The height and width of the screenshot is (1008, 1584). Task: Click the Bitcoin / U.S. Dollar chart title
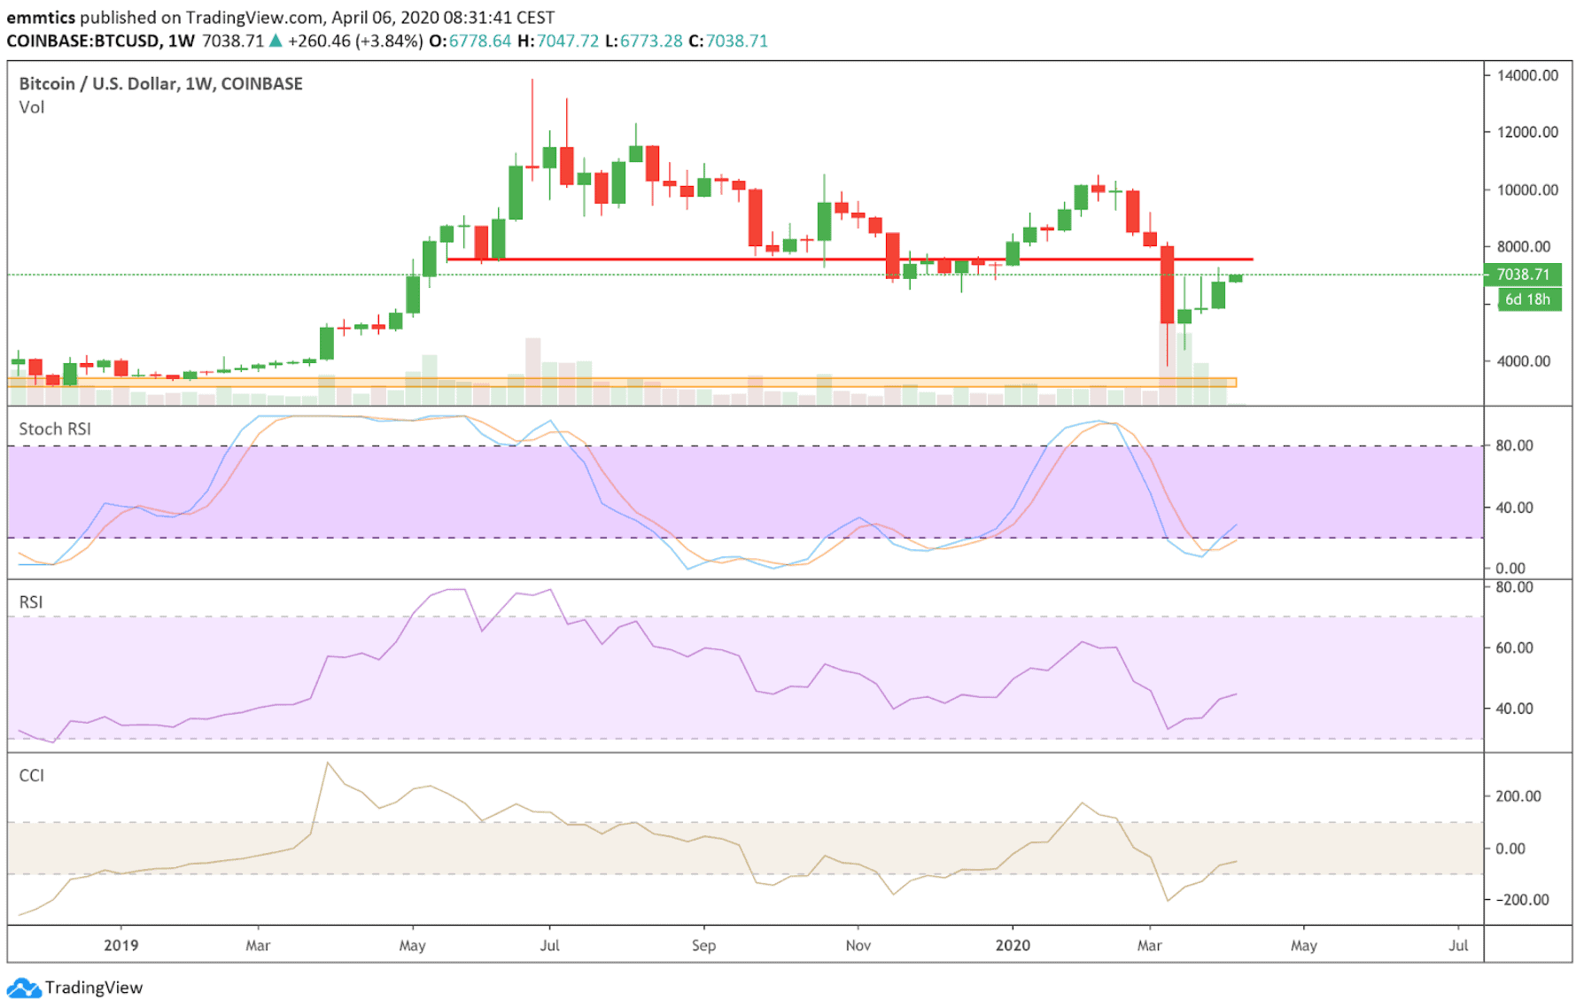point(161,83)
